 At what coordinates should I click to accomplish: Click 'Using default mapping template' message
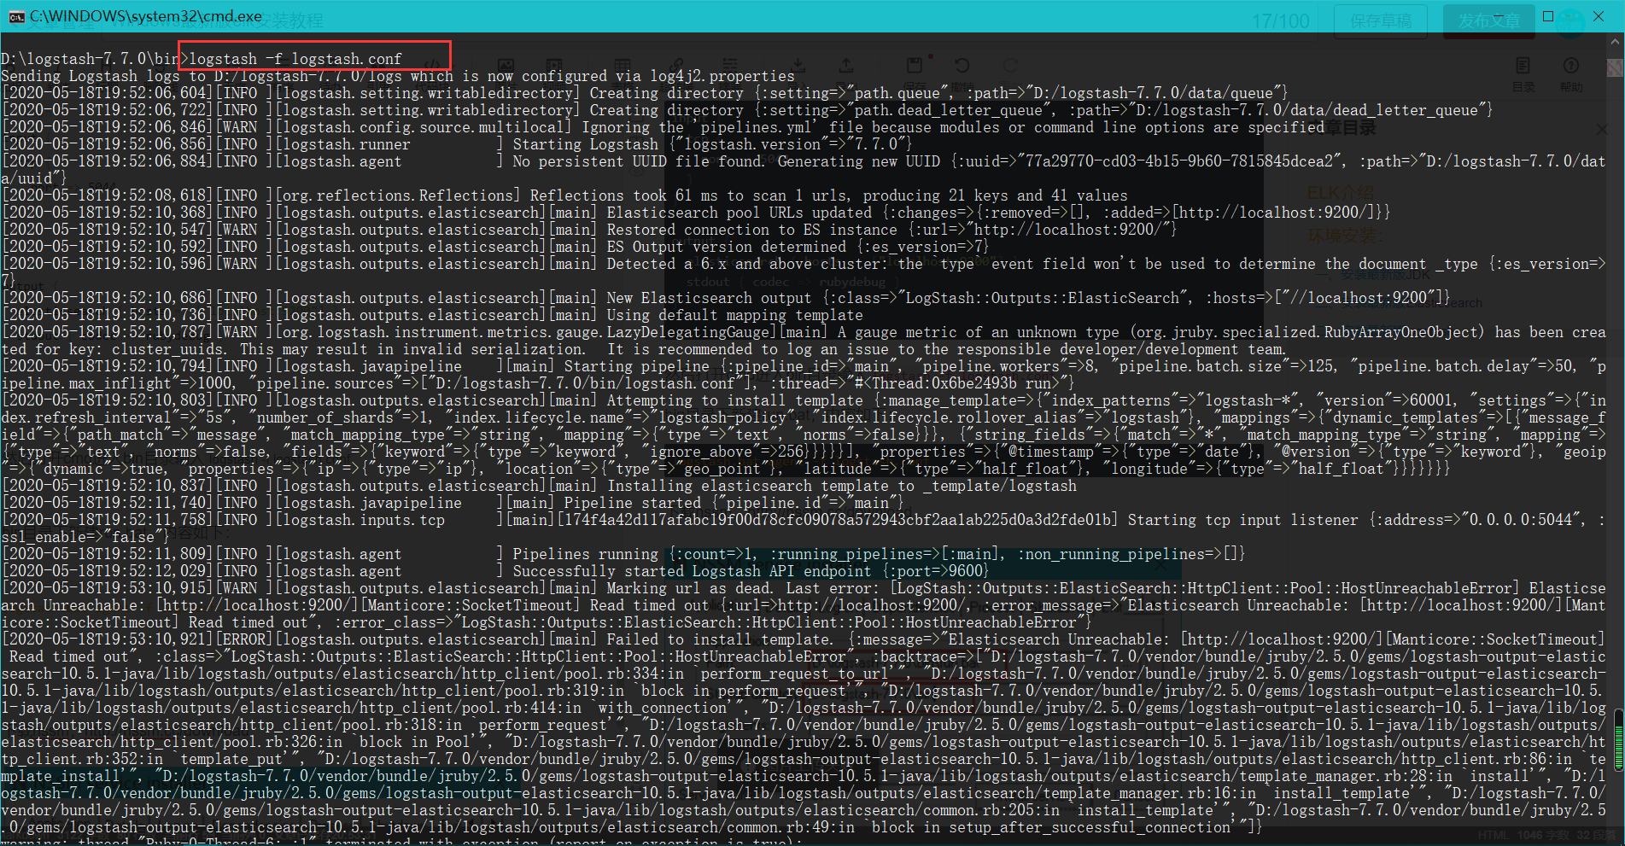coord(735,315)
